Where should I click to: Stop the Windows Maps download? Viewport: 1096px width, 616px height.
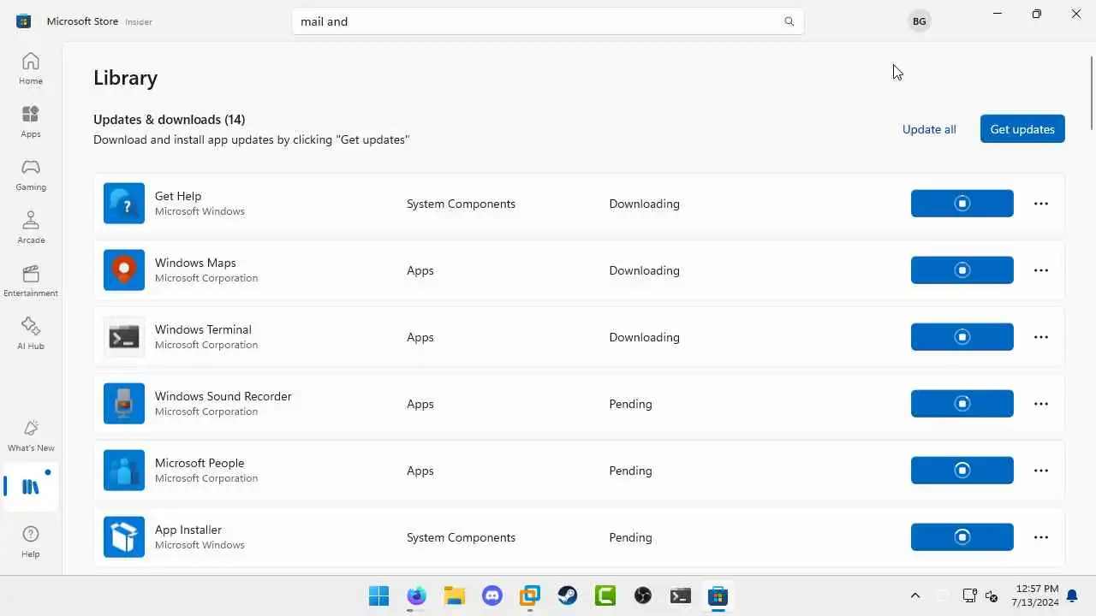point(962,270)
